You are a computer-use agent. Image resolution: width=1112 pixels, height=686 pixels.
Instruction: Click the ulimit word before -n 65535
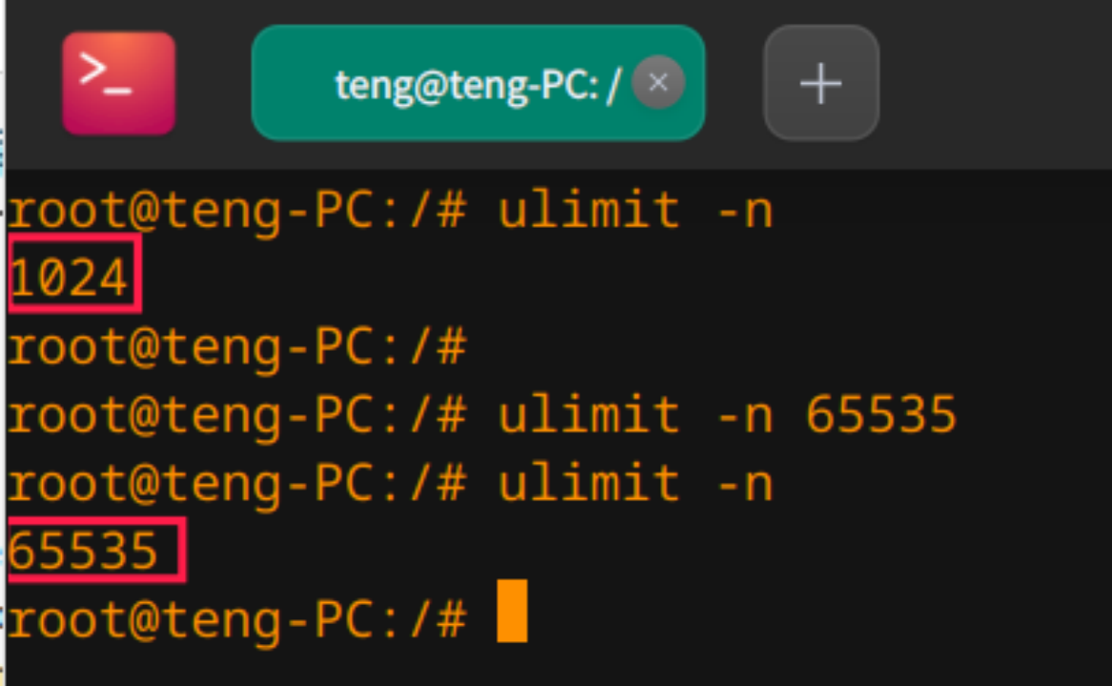coord(589,414)
